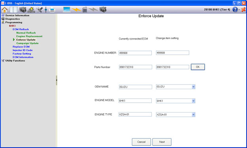The width and height of the screenshot is (247, 148).
Task: Select the ECM module icon in toolbar
Action: pos(85,9)
